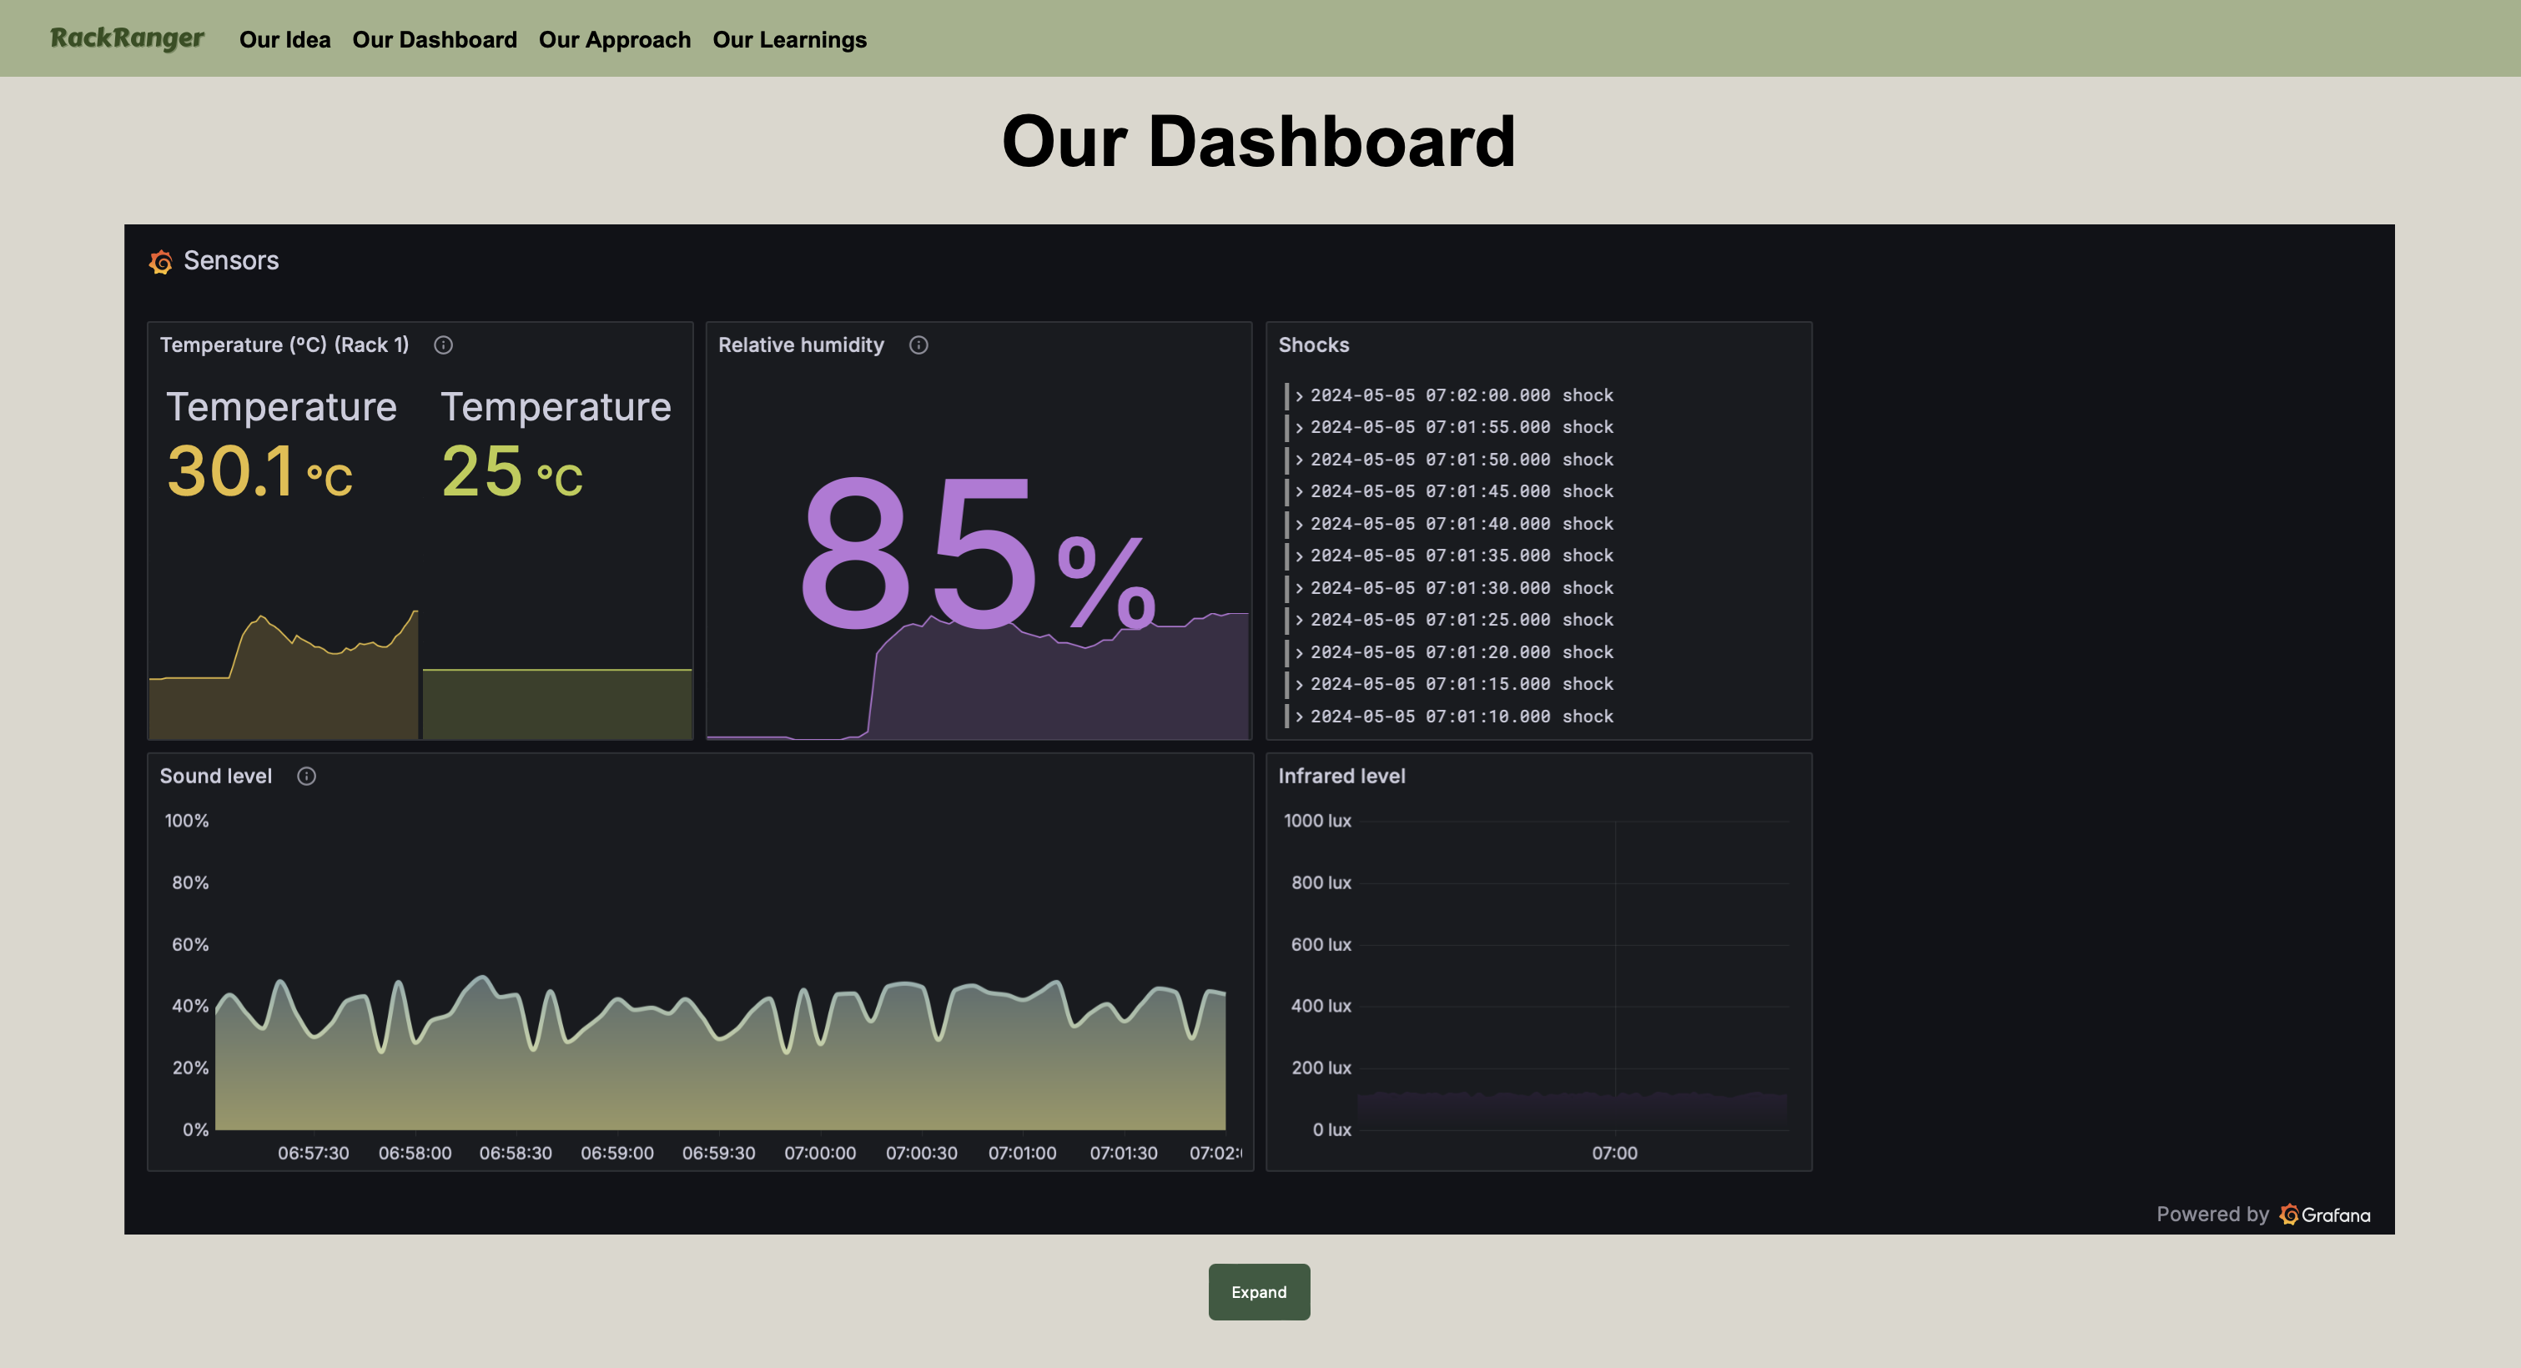Click the Relative humidity info icon
This screenshot has height=1368, width=2521.
point(918,345)
